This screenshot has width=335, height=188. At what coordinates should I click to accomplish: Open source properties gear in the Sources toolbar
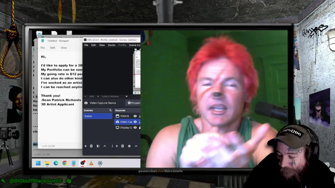pyautogui.click(x=129, y=146)
